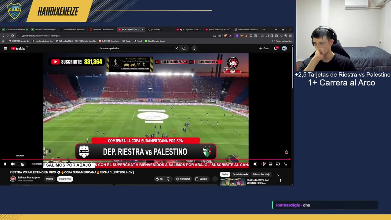
Task: Switch to Cuotas de Deportivo Riestra tab
Action: pyautogui.click(x=102, y=30)
